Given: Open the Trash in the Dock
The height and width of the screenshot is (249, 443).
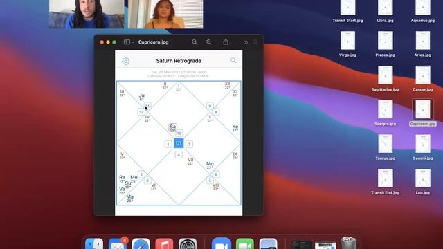Looking at the screenshot, I should point(349,243).
